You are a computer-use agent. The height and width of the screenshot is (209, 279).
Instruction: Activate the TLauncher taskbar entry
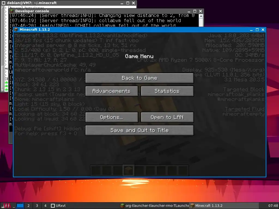[154, 206]
